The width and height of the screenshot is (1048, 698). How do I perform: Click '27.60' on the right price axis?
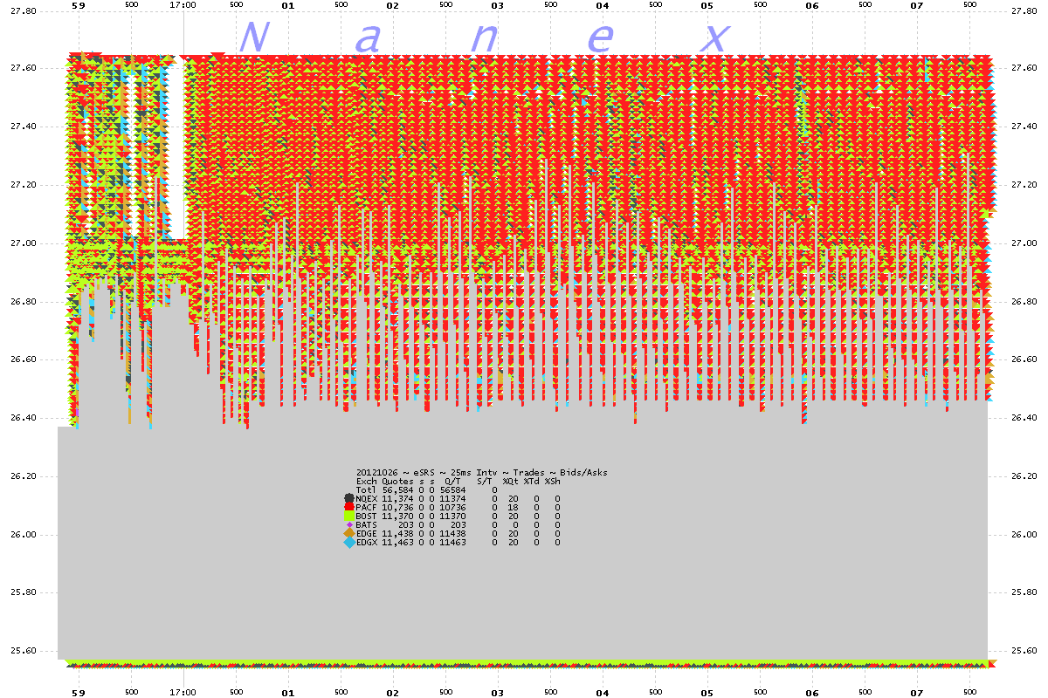[1024, 69]
